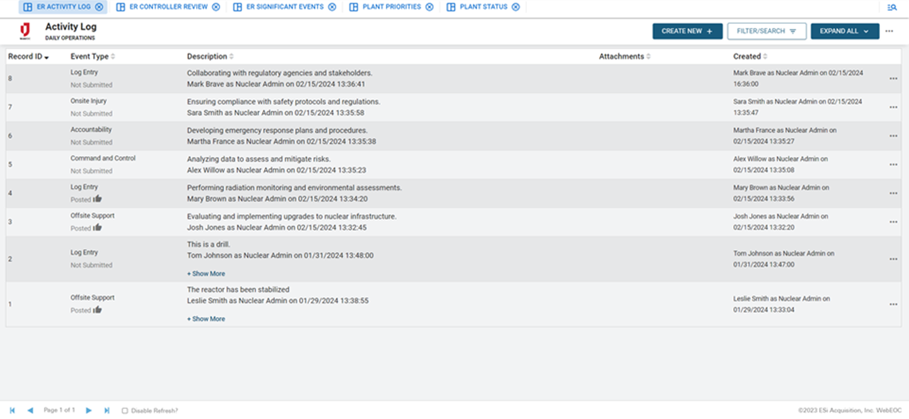Click the search icon at top right
This screenshot has height=419, width=909.
(891, 8)
